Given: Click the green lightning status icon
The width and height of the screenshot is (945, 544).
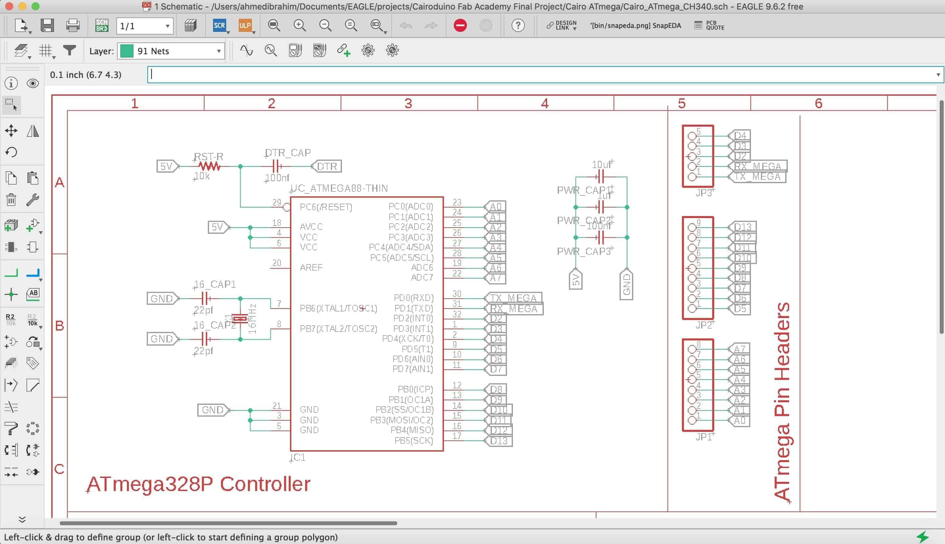Looking at the screenshot, I should point(923,537).
